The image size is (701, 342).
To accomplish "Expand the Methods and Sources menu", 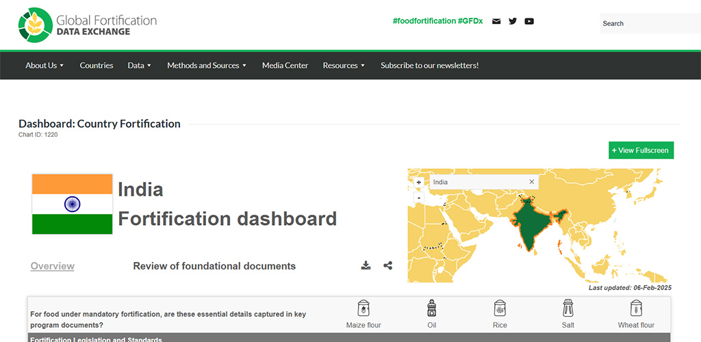I will pyautogui.click(x=207, y=65).
